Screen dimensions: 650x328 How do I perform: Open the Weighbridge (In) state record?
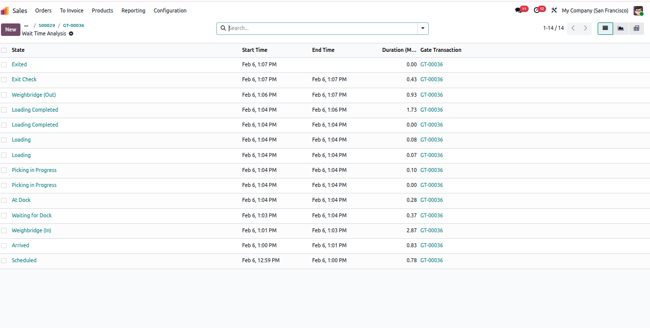click(31, 231)
